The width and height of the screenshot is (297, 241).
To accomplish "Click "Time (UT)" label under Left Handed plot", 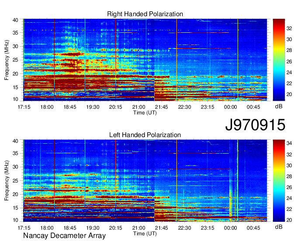I will [145, 234].
